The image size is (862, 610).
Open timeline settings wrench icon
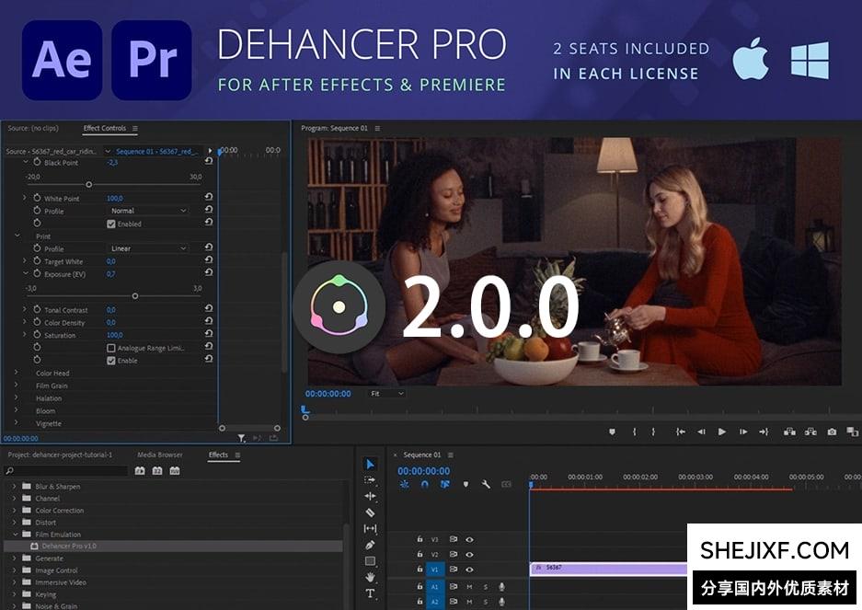[486, 484]
